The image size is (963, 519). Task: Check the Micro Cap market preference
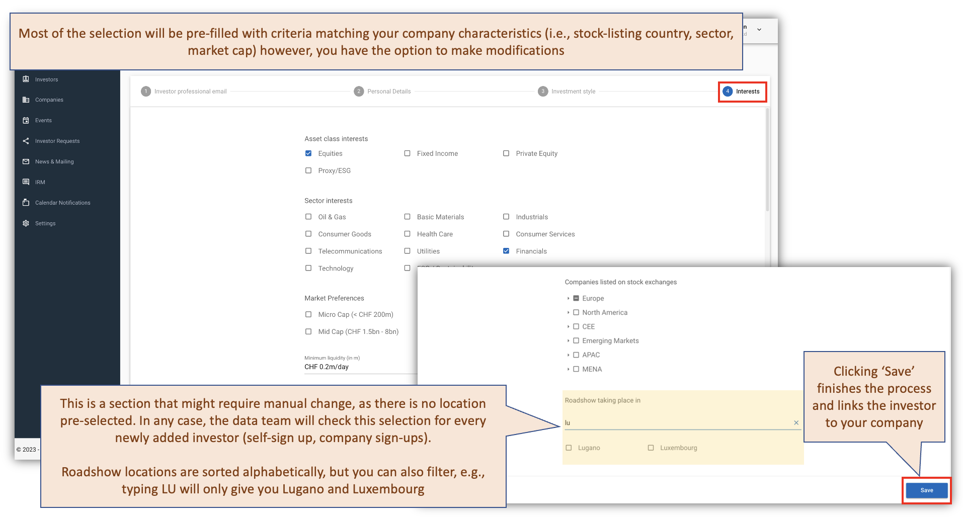(x=308, y=314)
